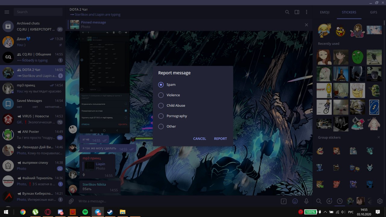The image size is (386, 217).
Task: Open the three-dot chat options menu
Action: pos(306,12)
